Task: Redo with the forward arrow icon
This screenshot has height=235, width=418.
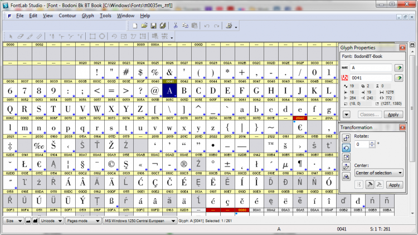Action: (216, 26)
